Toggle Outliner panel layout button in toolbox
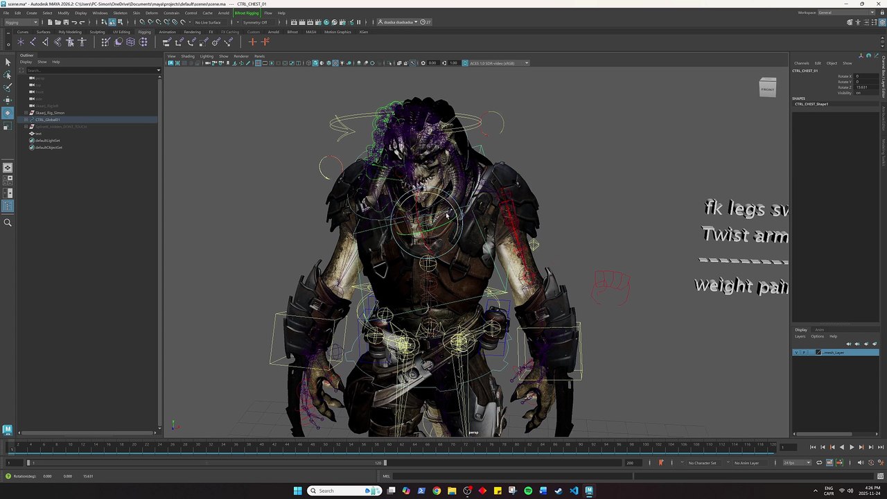887x499 pixels. tap(8, 206)
